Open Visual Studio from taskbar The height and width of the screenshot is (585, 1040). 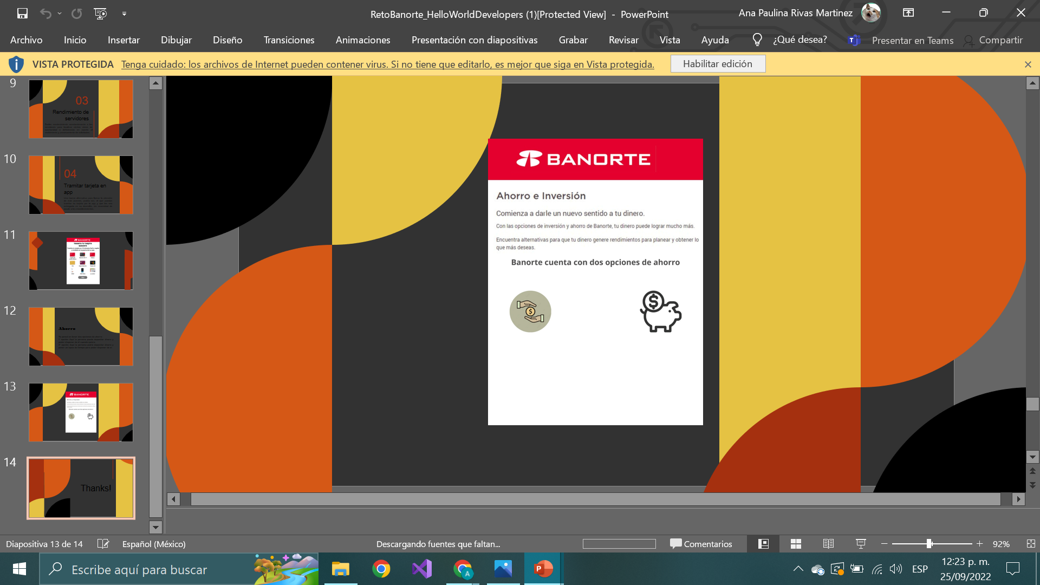(422, 569)
